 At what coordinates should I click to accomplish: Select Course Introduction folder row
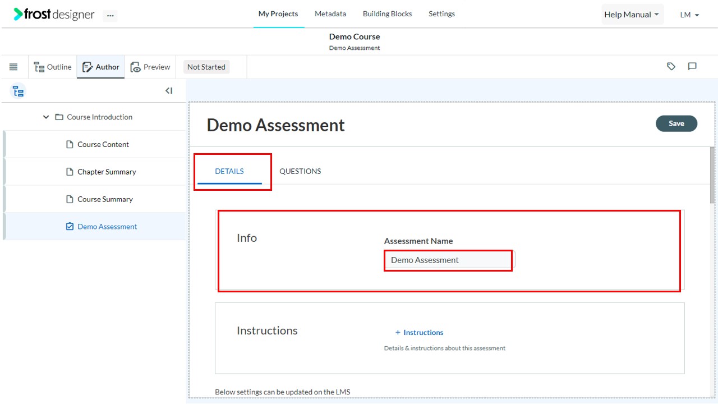click(x=93, y=117)
